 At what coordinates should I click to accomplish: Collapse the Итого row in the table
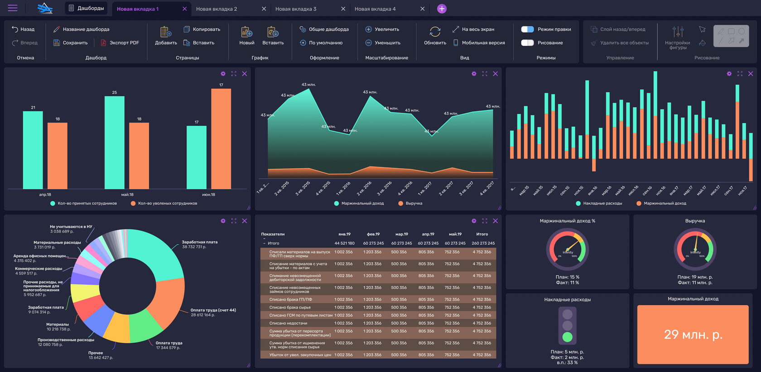tap(264, 243)
